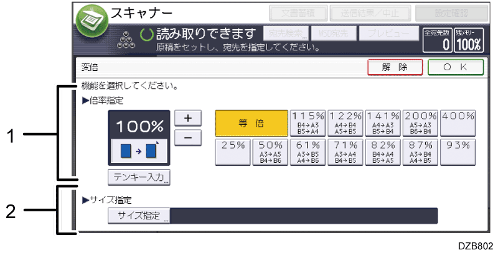Click the 残メモリー 100% memory indicator
The height and width of the screenshot is (253, 493).
pos(469,40)
